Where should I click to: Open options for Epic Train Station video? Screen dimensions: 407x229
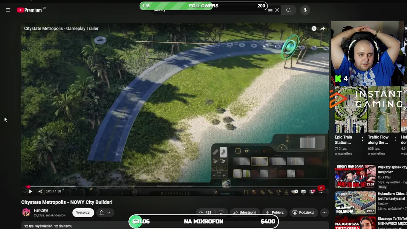pyautogui.click(x=362, y=139)
